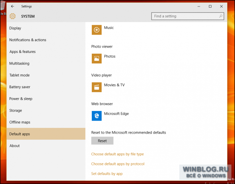Open the Display settings page
The width and height of the screenshot is (235, 184).
(x=46, y=28)
